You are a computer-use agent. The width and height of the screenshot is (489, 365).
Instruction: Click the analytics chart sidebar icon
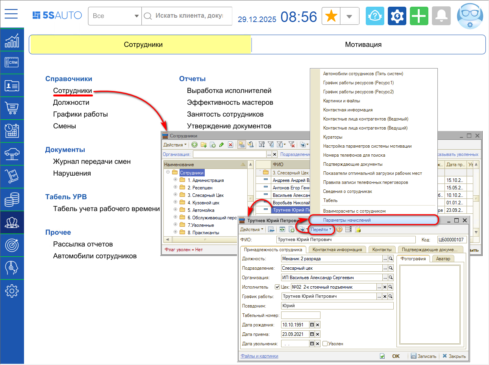click(x=12, y=40)
